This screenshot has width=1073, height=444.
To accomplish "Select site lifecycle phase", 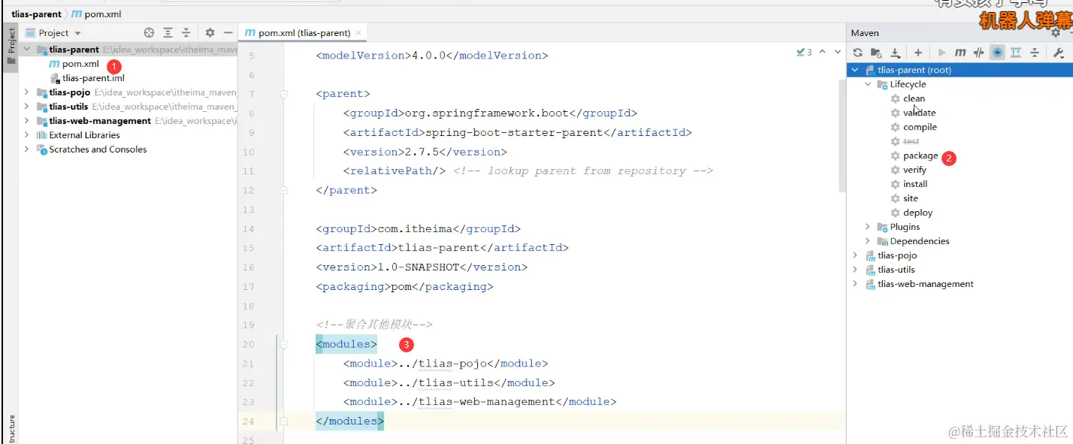I will tap(911, 198).
